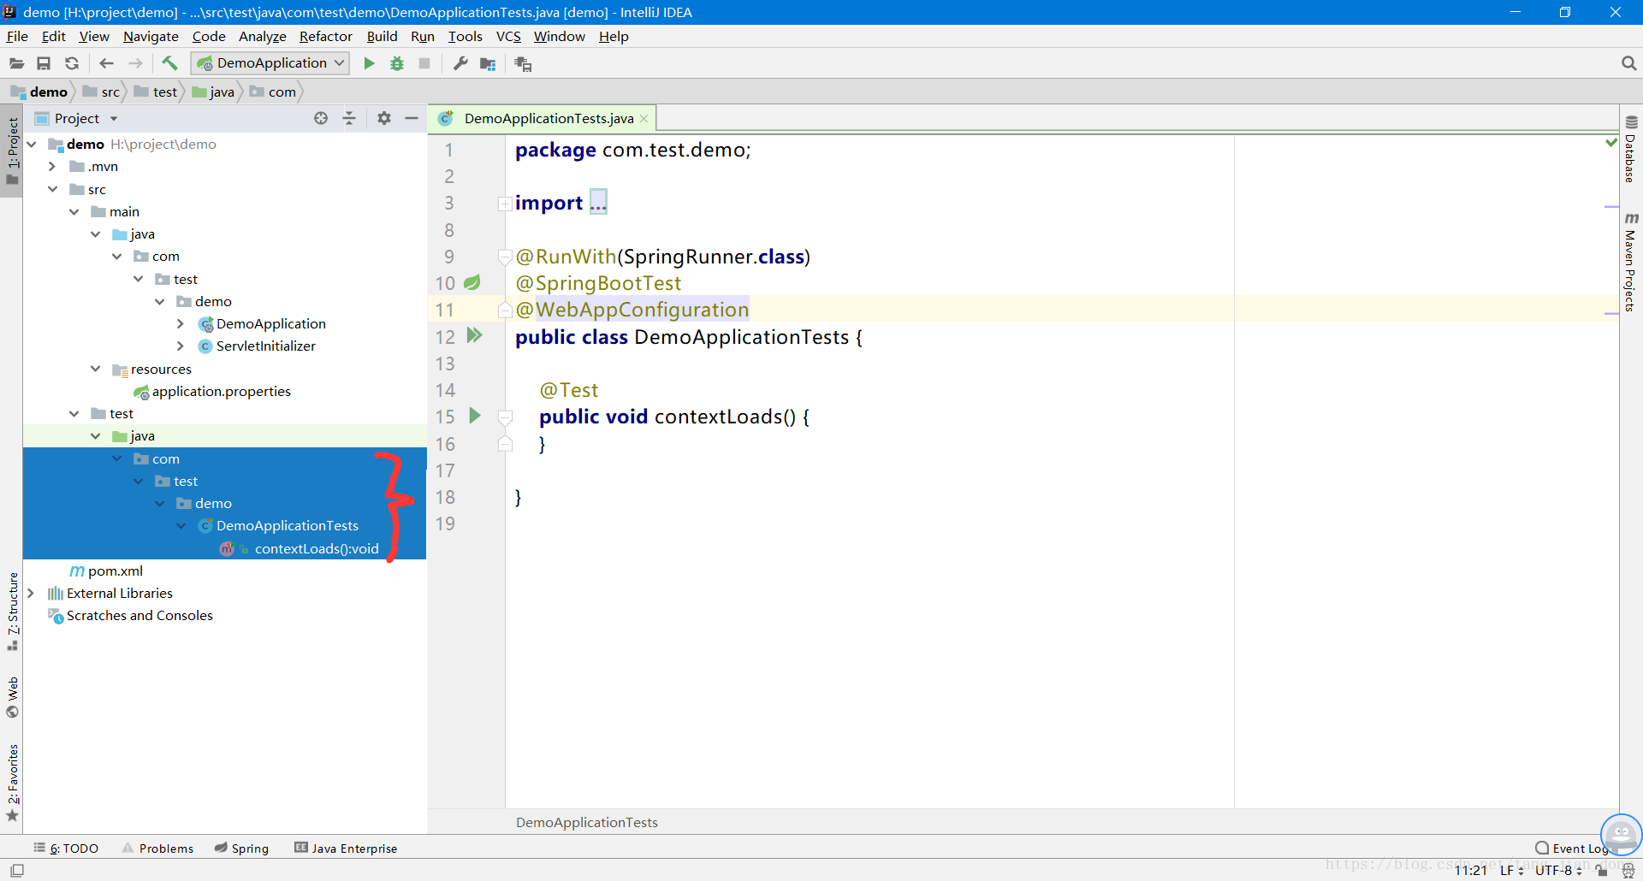This screenshot has height=881, width=1643.
Task: Open the Database tool window
Action: [x=1631, y=149]
